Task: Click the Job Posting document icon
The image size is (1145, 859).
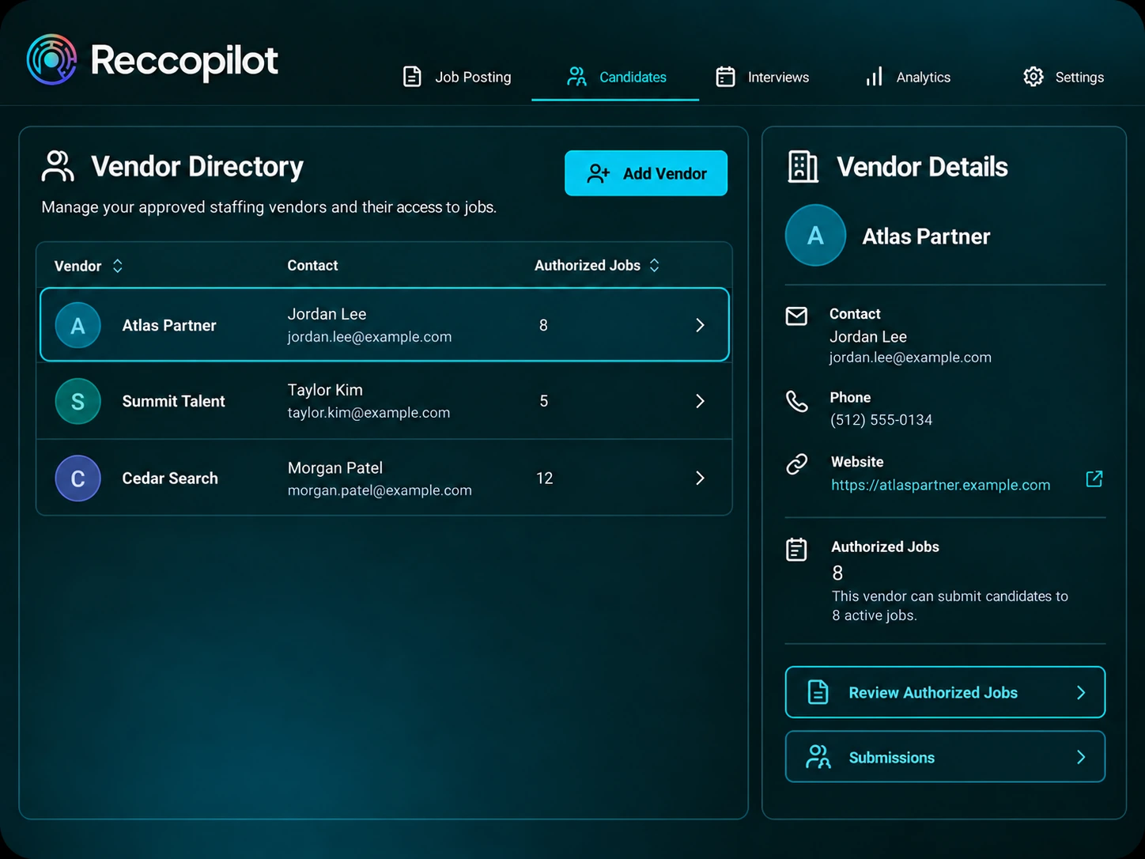Action: pos(412,77)
